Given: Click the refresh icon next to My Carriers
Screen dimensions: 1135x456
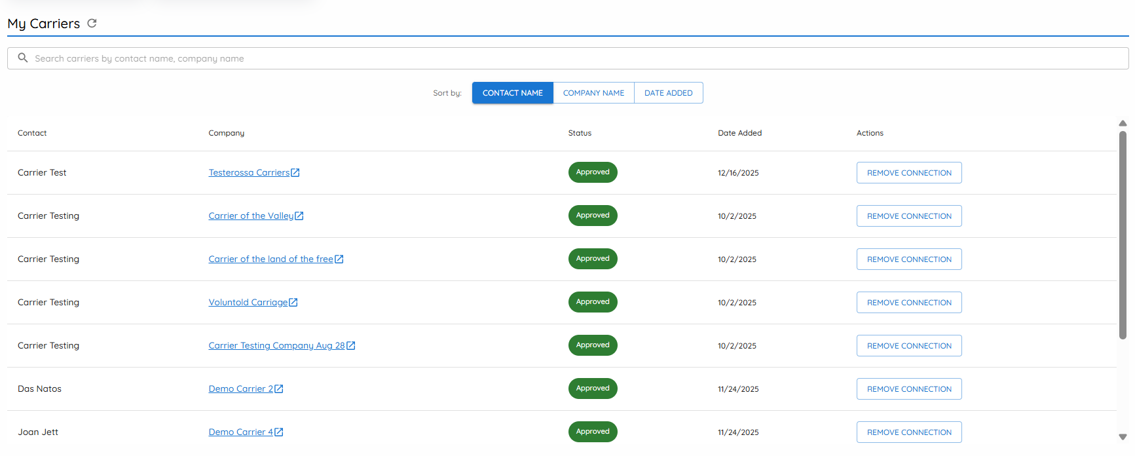Looking at the screenshot, I should click(92, 23).
